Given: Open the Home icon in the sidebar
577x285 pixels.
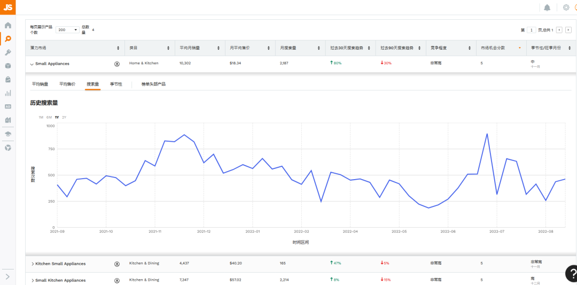Looking at the screenshot, I should coord(7,26).
